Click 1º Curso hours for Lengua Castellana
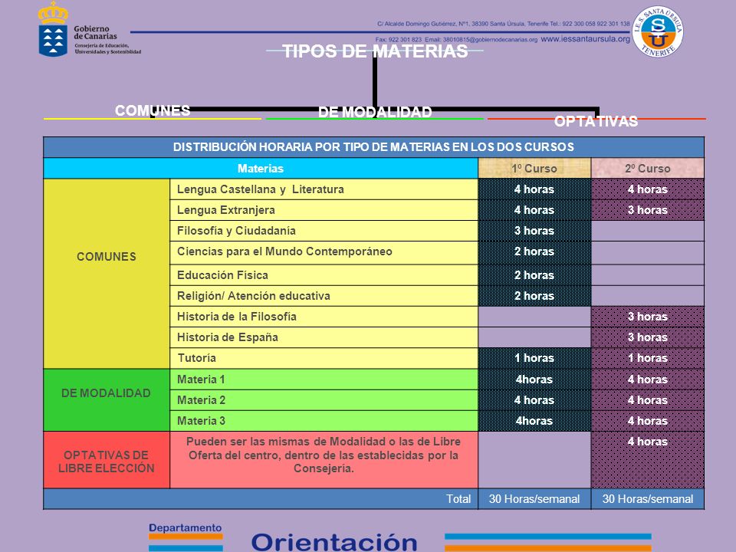Image resolution: width=736 pixels, height=552 pixels. pyautogui.click(x=534, y=189)
